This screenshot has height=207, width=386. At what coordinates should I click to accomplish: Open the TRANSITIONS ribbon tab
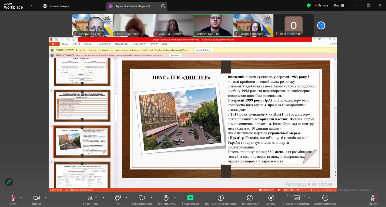[103, 44]
